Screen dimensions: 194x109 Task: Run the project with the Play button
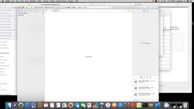[27, 7]
